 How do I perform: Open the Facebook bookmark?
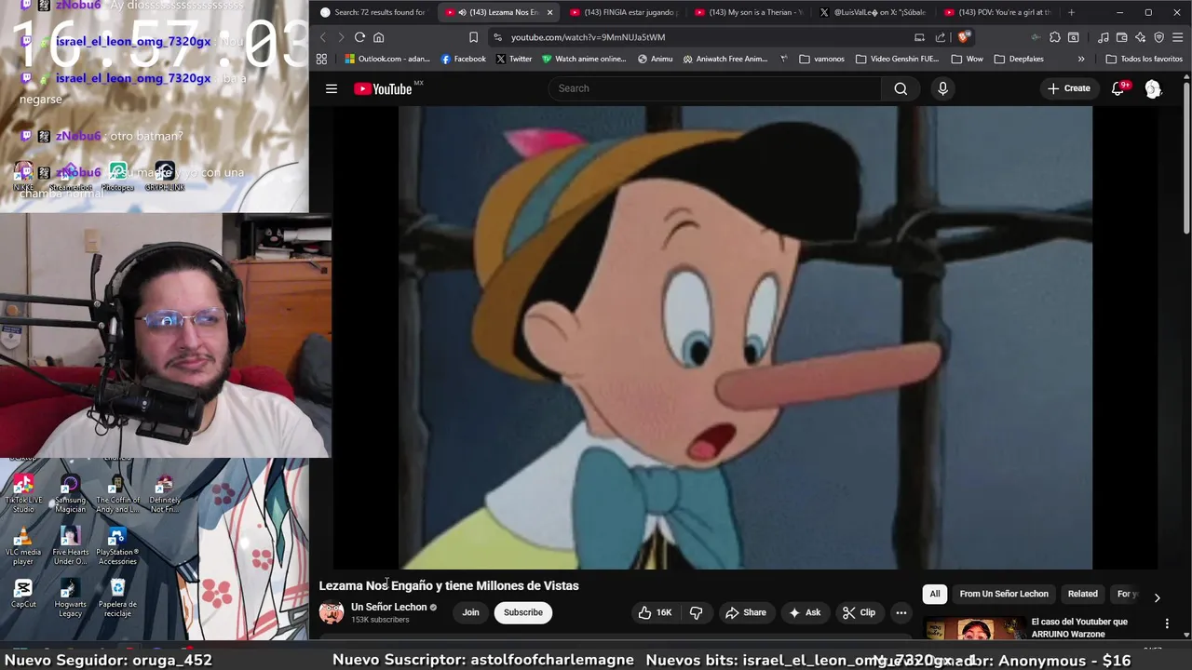pos(463,59)
